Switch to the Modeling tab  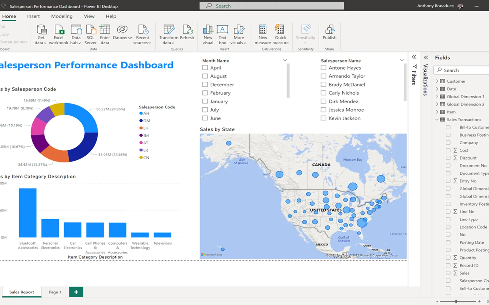[x=62, y=16]
